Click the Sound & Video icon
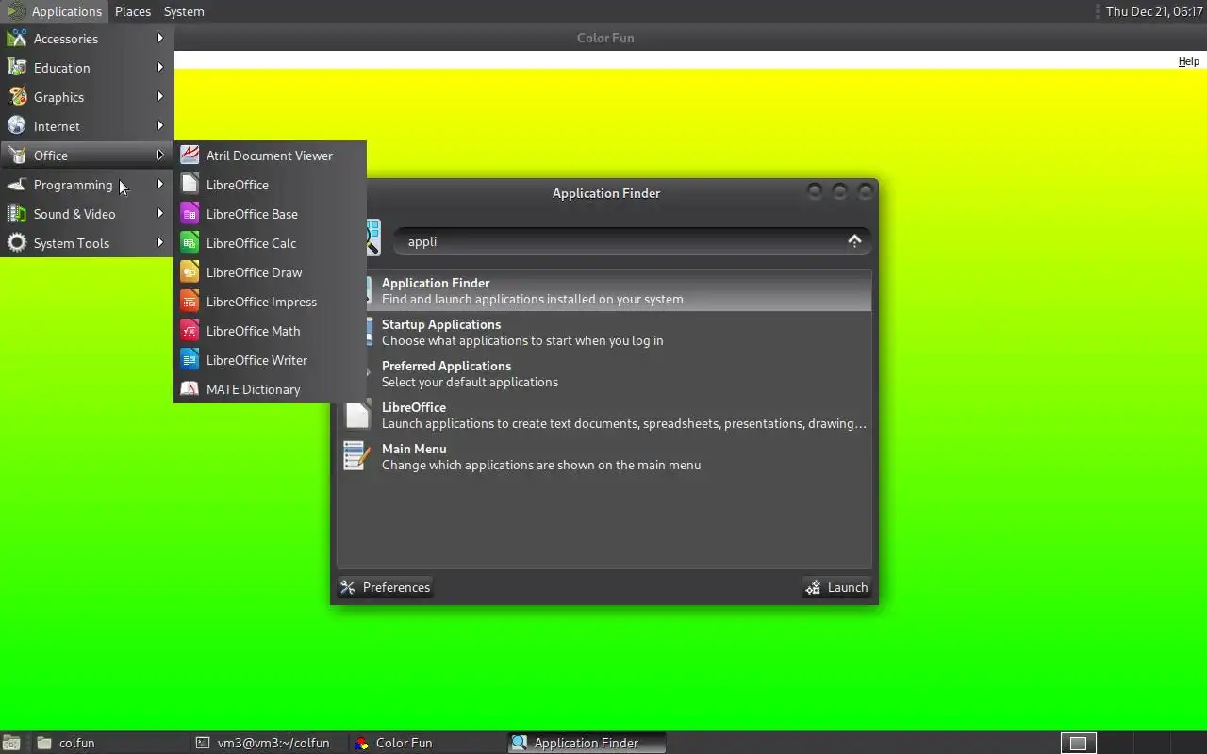 pos(16,214)
